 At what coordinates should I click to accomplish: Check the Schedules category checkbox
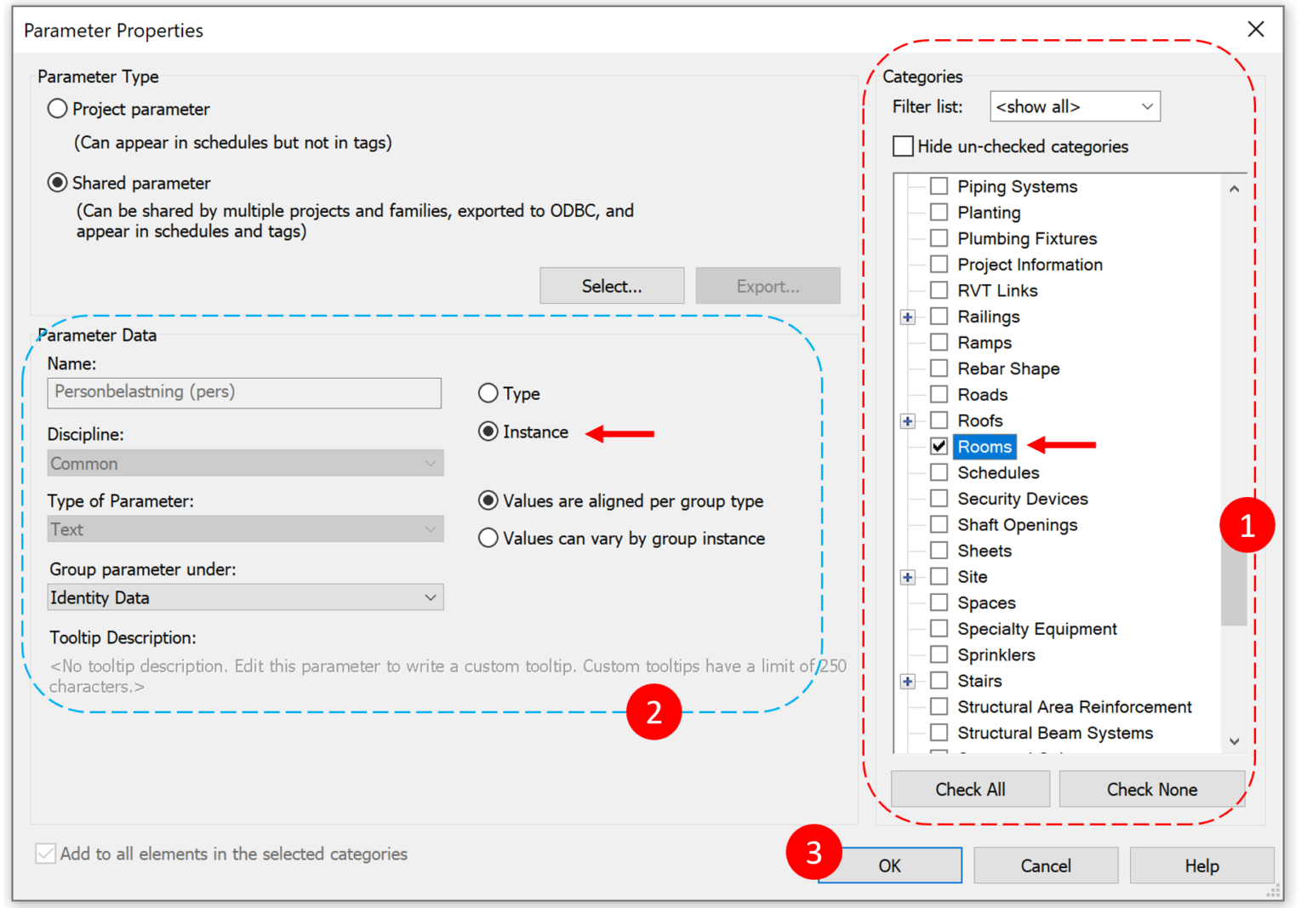tap(939, 472)
